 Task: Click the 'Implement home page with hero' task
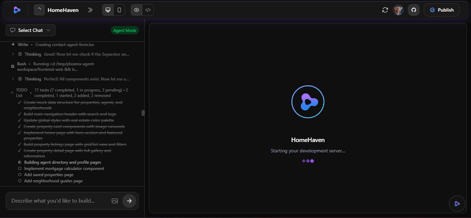pos(73,136)
